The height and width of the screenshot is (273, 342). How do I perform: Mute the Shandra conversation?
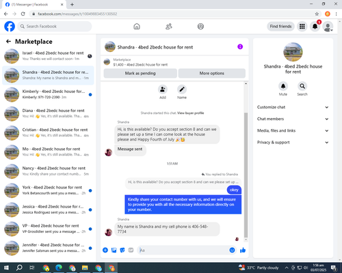(283, 86)
